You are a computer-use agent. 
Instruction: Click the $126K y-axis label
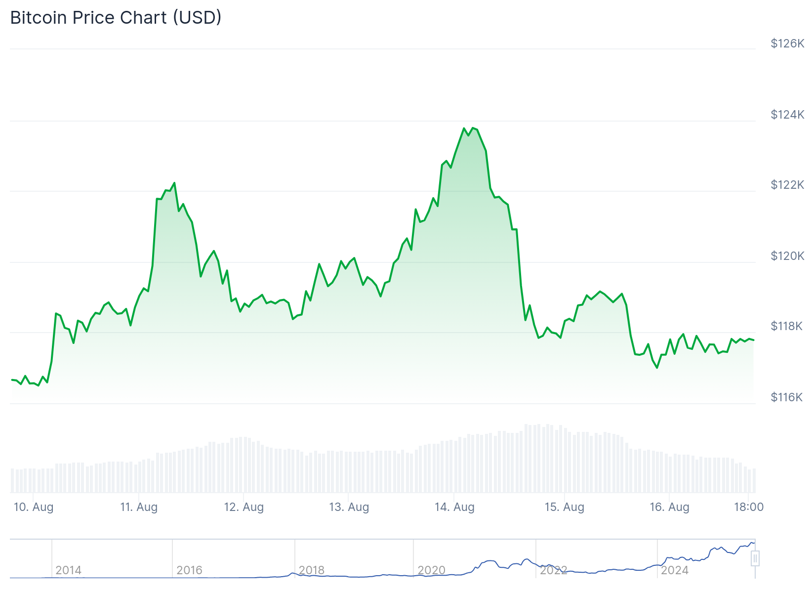[x=787, y=43]
